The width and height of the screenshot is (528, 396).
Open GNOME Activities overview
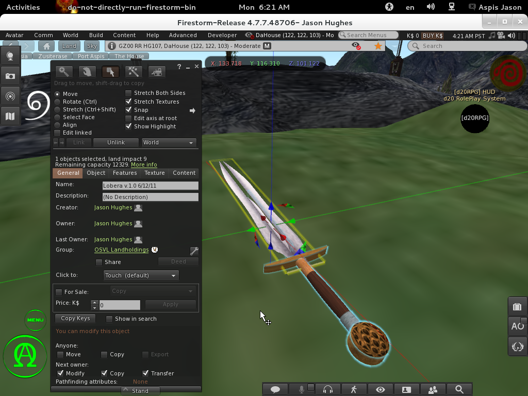(23, 7)
